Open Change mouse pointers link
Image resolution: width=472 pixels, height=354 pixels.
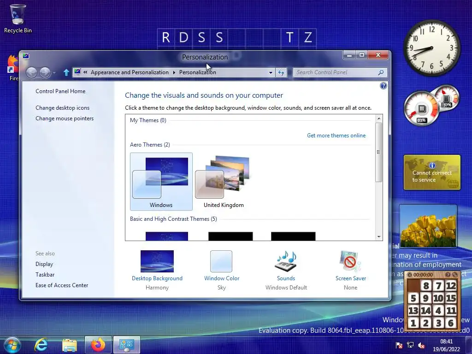[x=65, y=118]
